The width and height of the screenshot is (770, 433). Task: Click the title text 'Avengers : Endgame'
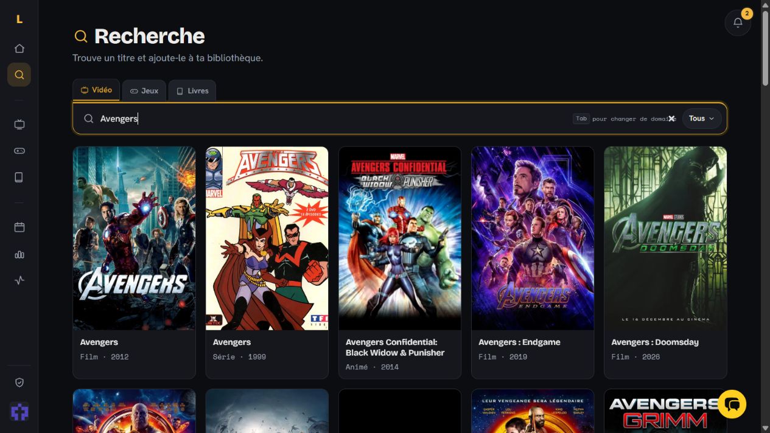coord(519,342)
